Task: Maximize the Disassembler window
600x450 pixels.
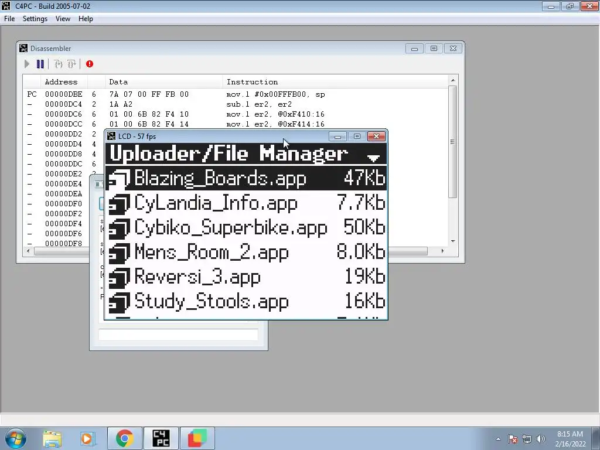Action: pyautogui.click(x=434, y=49)
